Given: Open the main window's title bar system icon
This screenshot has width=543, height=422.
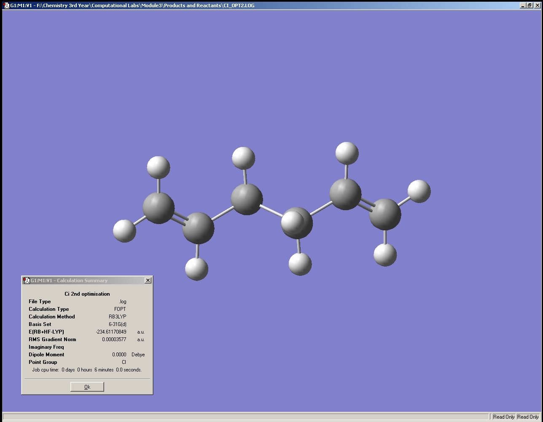Looking at the screenshot, I should click(x=6, y=5).
